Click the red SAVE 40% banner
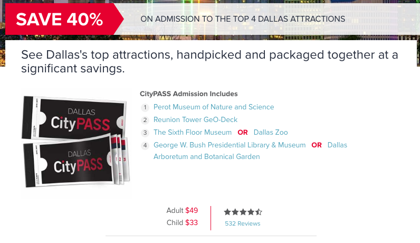 click(64, 19)
